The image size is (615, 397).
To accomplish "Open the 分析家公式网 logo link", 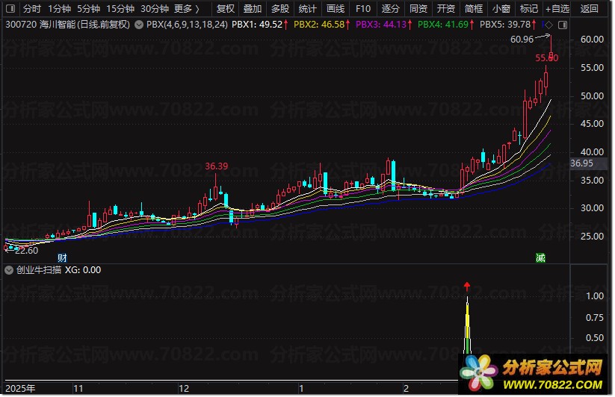I will 533,373.
